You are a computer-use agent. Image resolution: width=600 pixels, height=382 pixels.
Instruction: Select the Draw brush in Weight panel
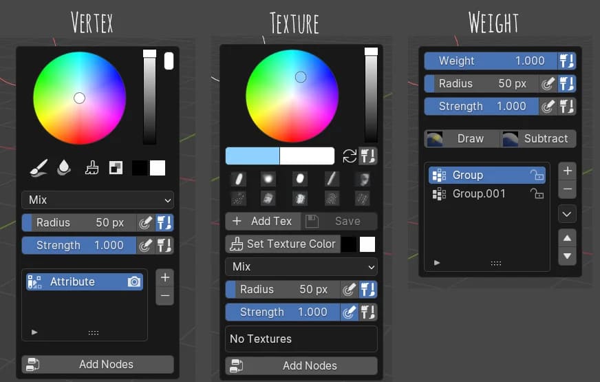pos(462,138)
